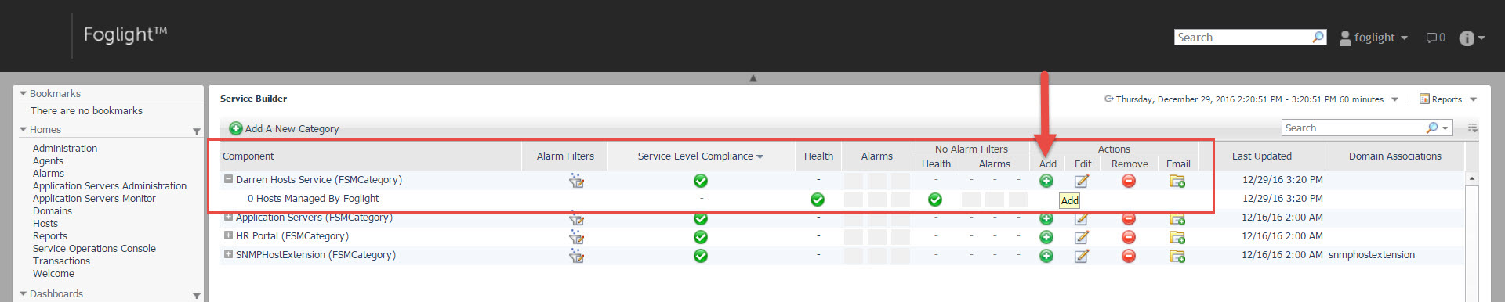Remove the Darren Hosts Service category

pos(1129,181)
